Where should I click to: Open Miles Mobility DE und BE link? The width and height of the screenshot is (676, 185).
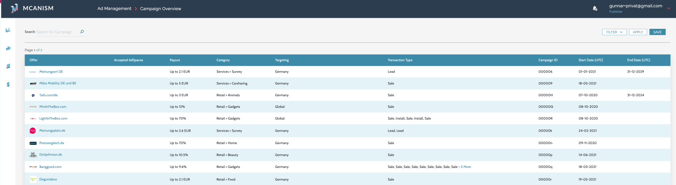(x=58, y=83)
